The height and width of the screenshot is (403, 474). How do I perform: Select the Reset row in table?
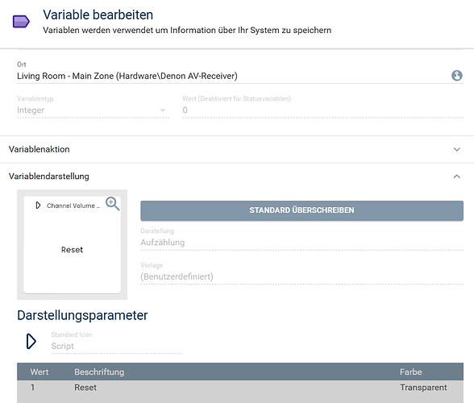pyautogui.click(x=240, y=388)
